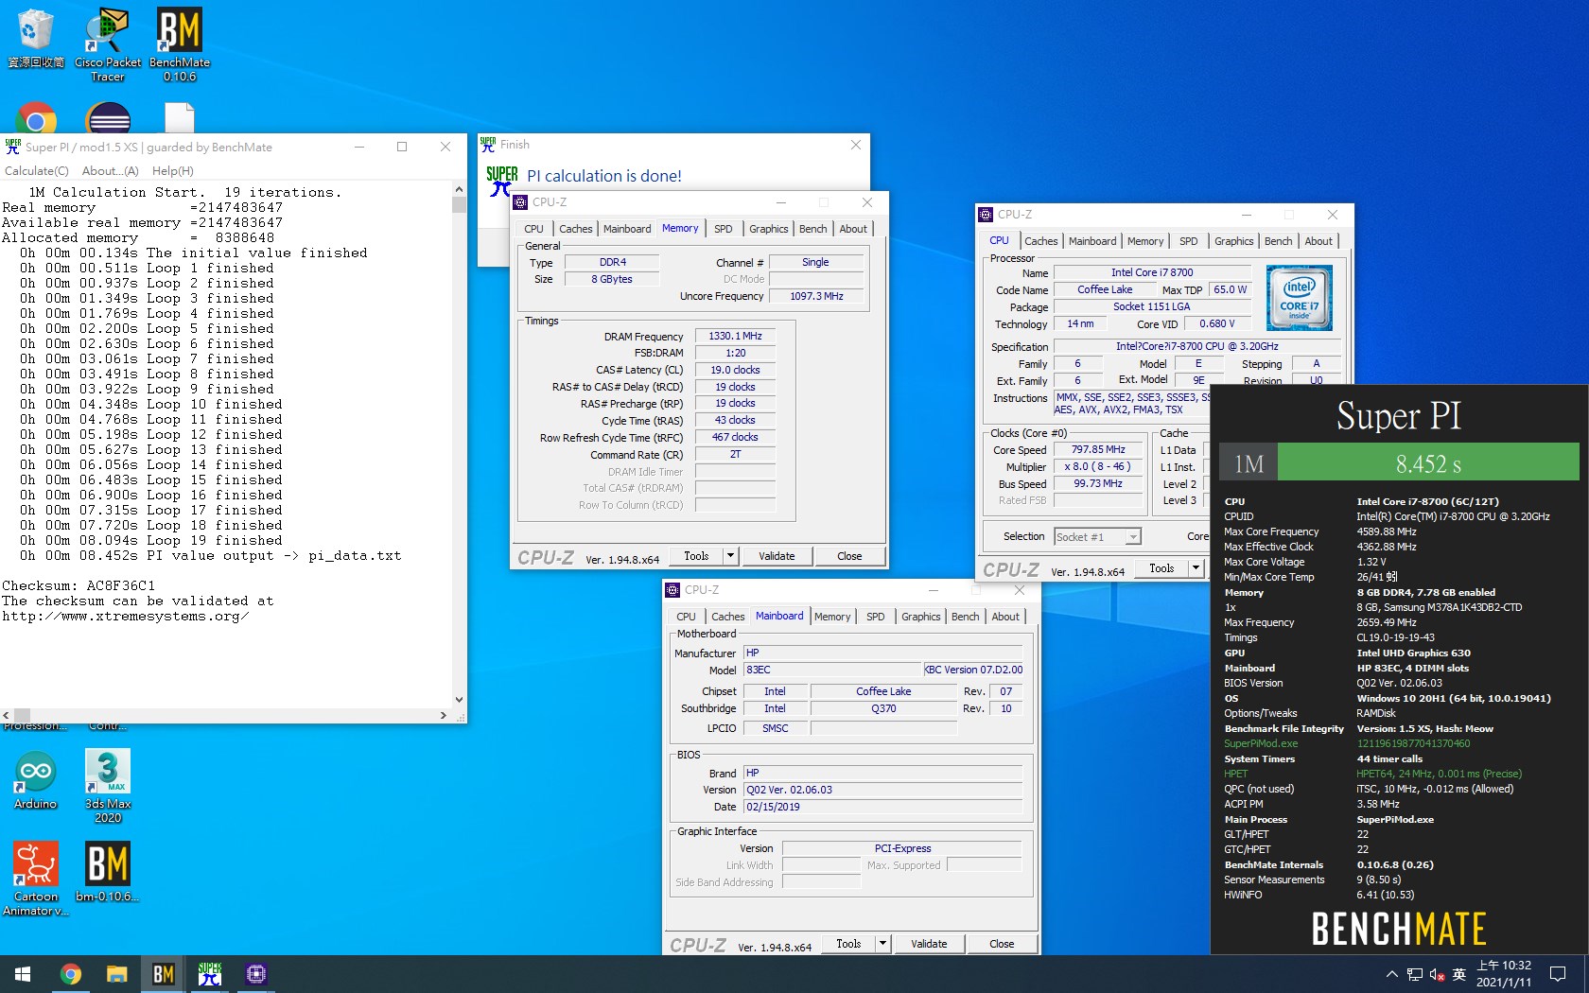Open Calculate menu in Super PI

point(37,171)
